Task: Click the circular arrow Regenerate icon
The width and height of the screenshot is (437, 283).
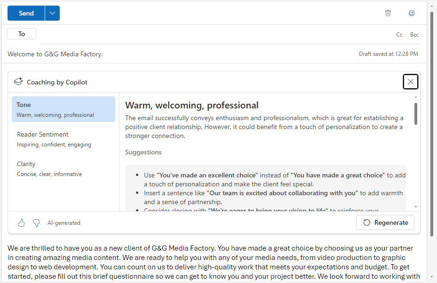Action: (367, 222)
